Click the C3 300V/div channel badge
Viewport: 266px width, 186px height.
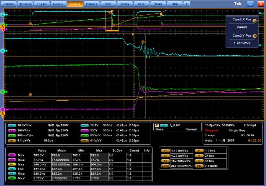11,130
